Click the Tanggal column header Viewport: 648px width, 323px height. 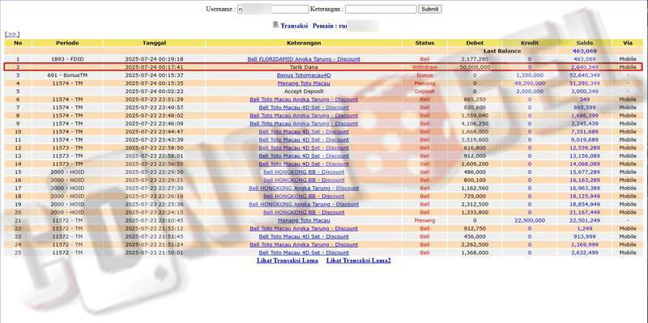tap(154, 43)
